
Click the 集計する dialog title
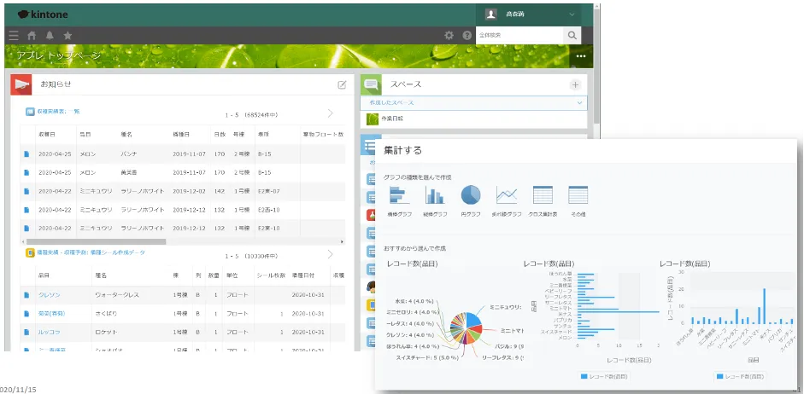click(x=402, y=150)
